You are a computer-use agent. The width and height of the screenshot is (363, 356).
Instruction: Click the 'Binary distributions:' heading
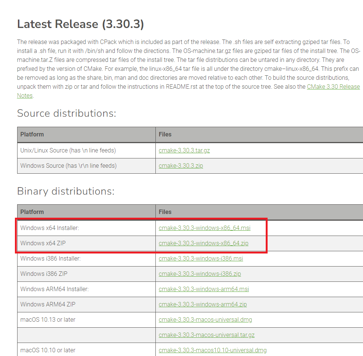click(x=66, y=191)
